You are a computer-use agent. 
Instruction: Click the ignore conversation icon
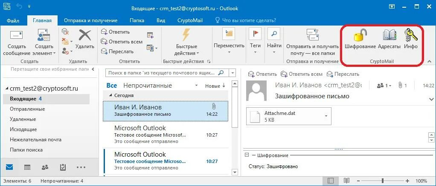click(65, 31)
